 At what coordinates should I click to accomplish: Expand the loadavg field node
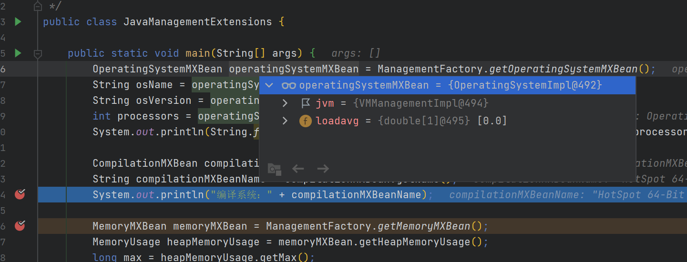pos(285,121)
